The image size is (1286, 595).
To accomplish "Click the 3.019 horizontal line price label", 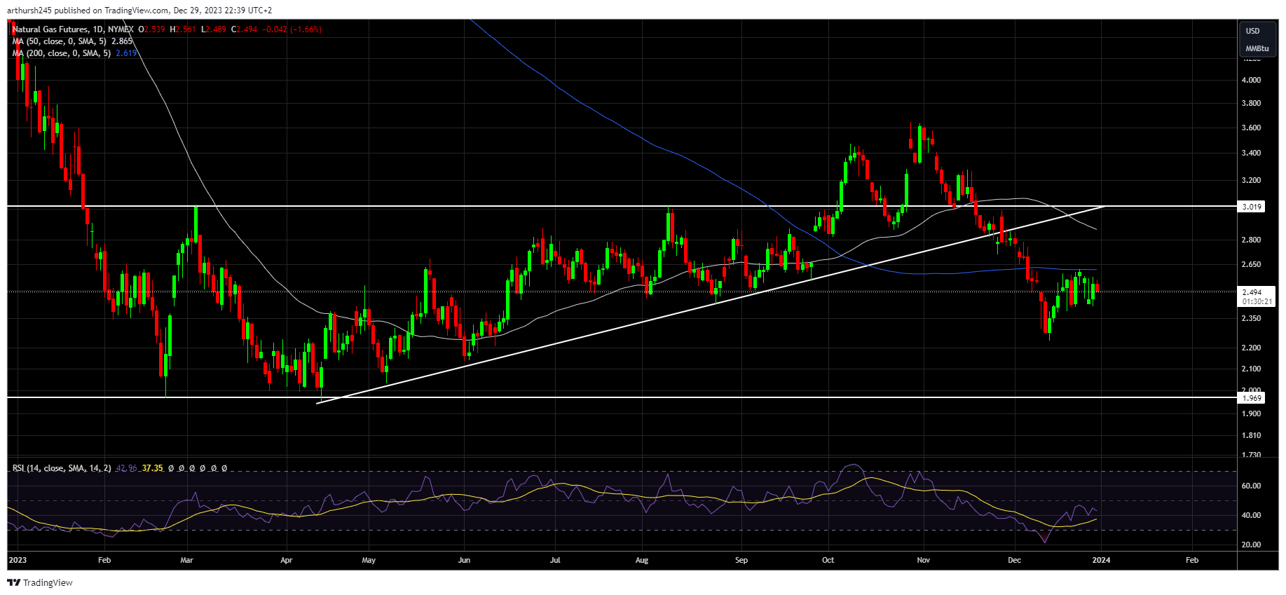I will tap(1252, 207).
